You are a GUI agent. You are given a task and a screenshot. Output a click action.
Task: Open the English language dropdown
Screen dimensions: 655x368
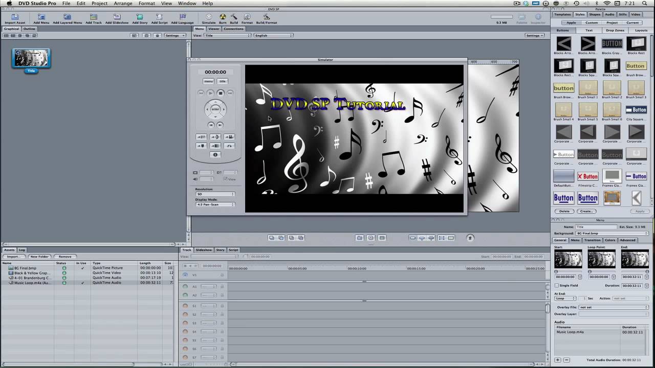[273, 35]
